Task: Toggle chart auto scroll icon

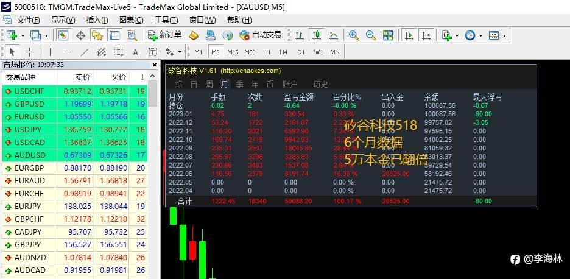Action: click(x=409, y=35)
